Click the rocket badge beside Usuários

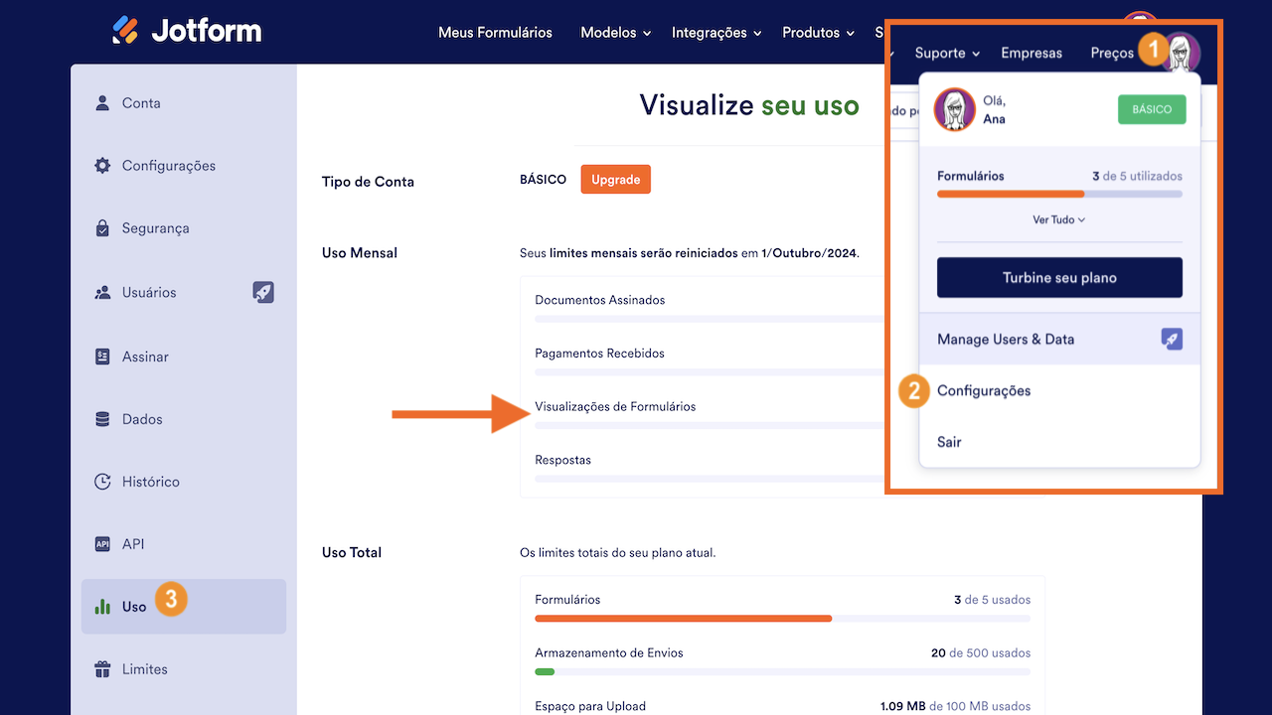(263, 292)
